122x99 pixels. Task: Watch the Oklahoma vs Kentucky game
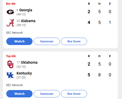[19, 94]
